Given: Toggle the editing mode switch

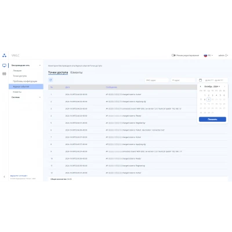Looking at the screenshot, I should (173, 55).
